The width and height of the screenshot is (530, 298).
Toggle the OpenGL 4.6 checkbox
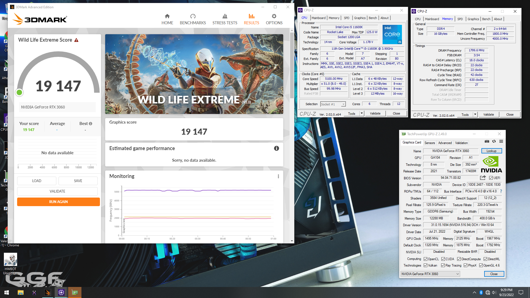pyautogui.click(x=481, y=265)
